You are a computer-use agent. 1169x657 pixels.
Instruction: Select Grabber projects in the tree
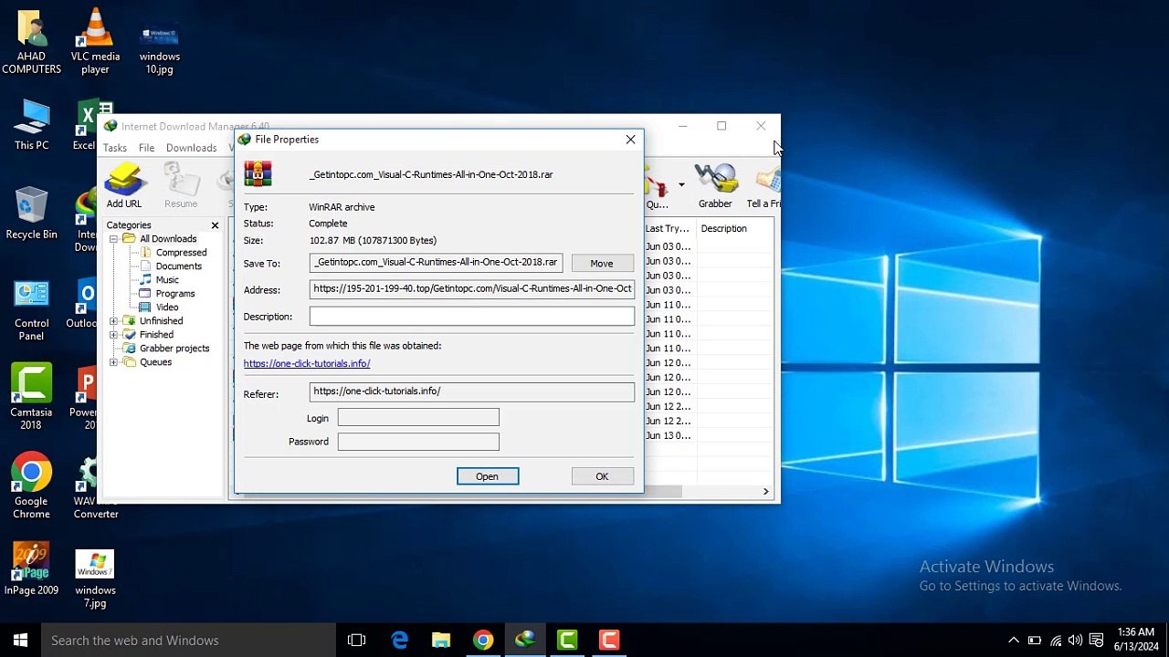(174, 349)
